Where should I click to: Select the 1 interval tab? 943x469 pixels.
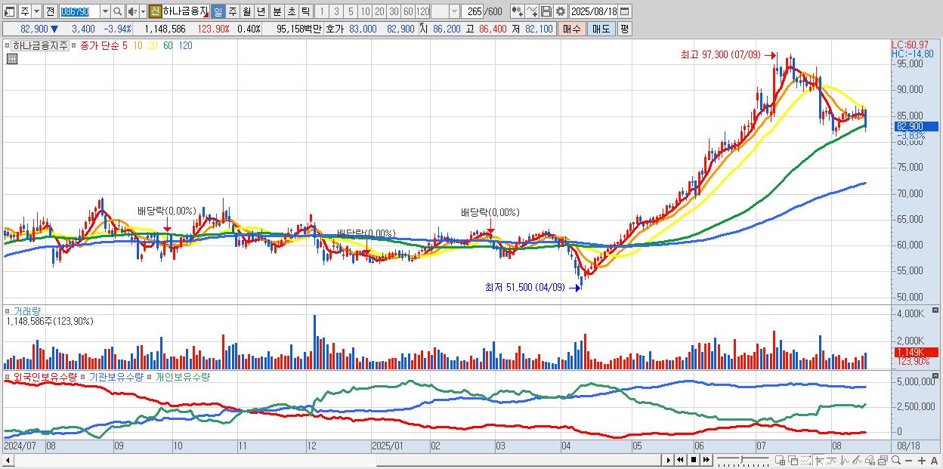point(321,11)
